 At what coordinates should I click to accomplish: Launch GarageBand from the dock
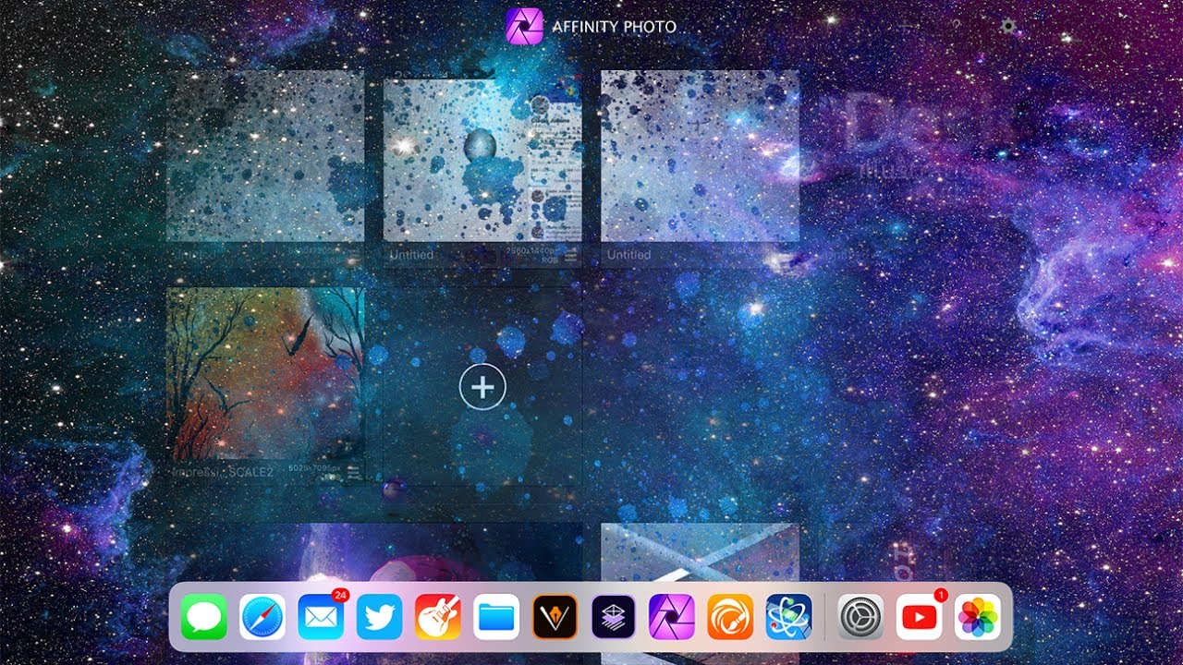(x=438, y=617)
